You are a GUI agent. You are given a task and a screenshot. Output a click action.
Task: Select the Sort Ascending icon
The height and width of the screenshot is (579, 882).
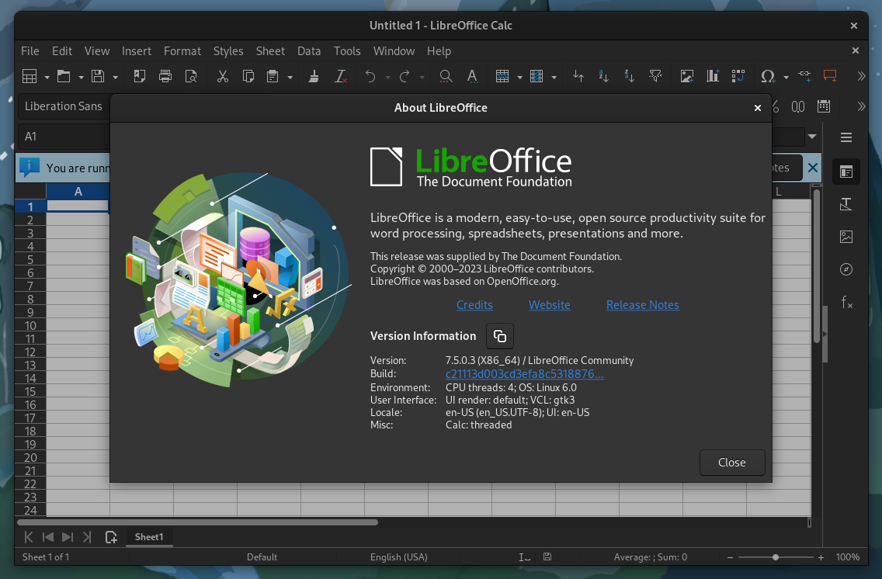point(604,76)
